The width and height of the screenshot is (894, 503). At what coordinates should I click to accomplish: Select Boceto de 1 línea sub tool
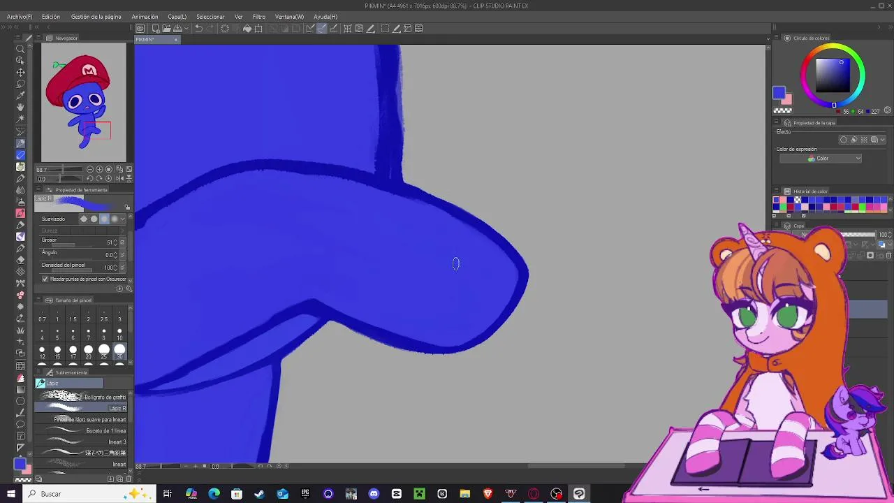pyautogui.click(x=82, y=430)
